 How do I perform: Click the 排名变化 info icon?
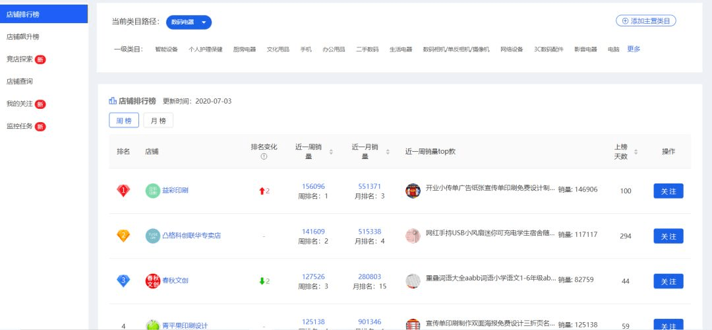[264, 156]
